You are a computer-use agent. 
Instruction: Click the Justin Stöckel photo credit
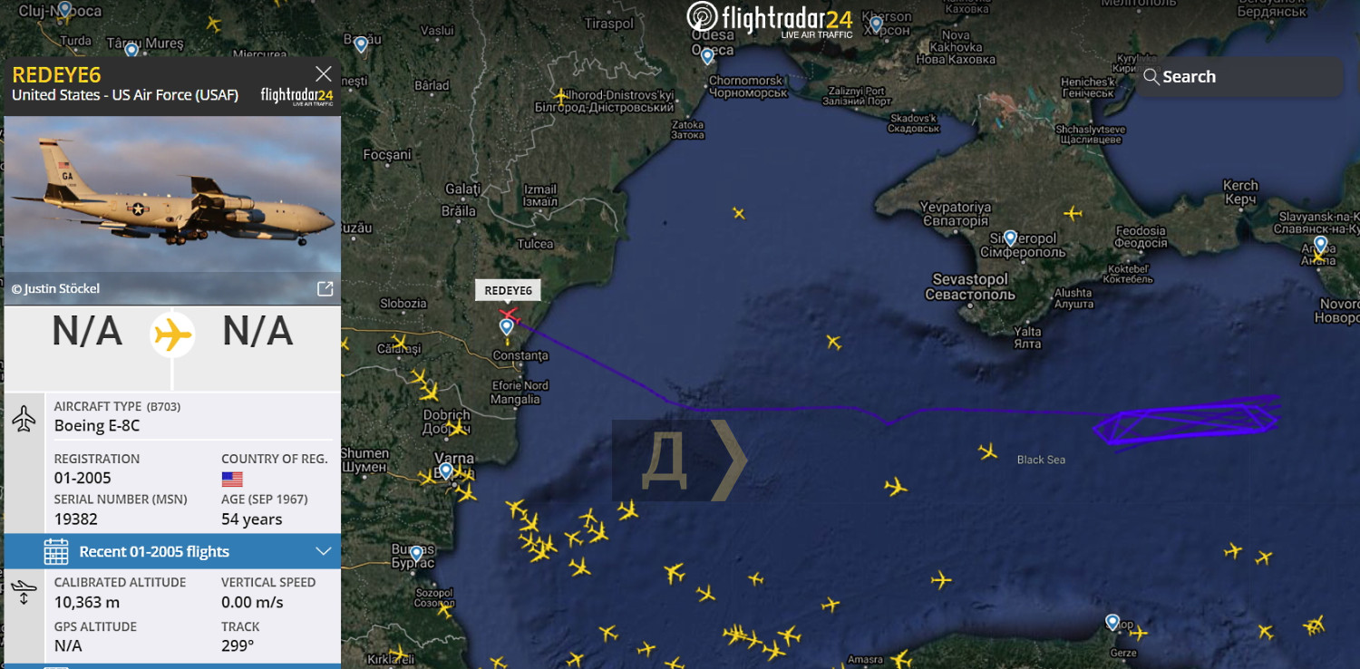pos(55,289)
